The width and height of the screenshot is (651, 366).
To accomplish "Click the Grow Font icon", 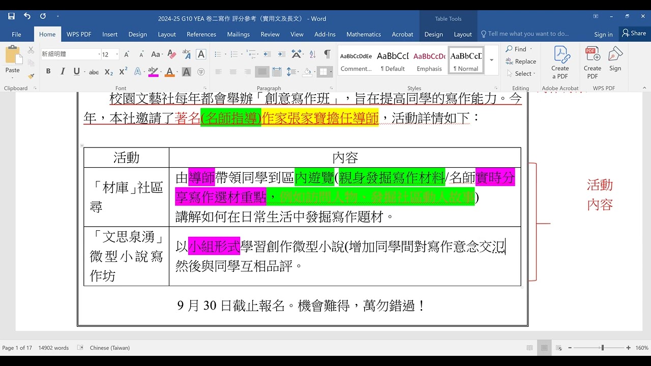I will pyautogui.click(x=127, y=54).
